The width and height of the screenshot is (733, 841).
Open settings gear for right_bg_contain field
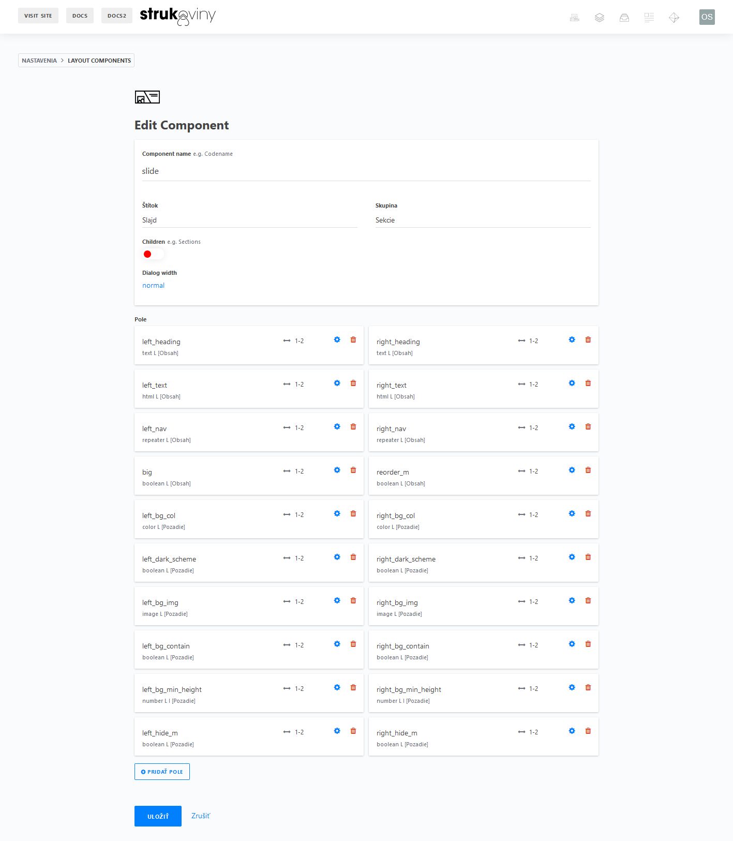pyautogui.click(x=572, y=644)
